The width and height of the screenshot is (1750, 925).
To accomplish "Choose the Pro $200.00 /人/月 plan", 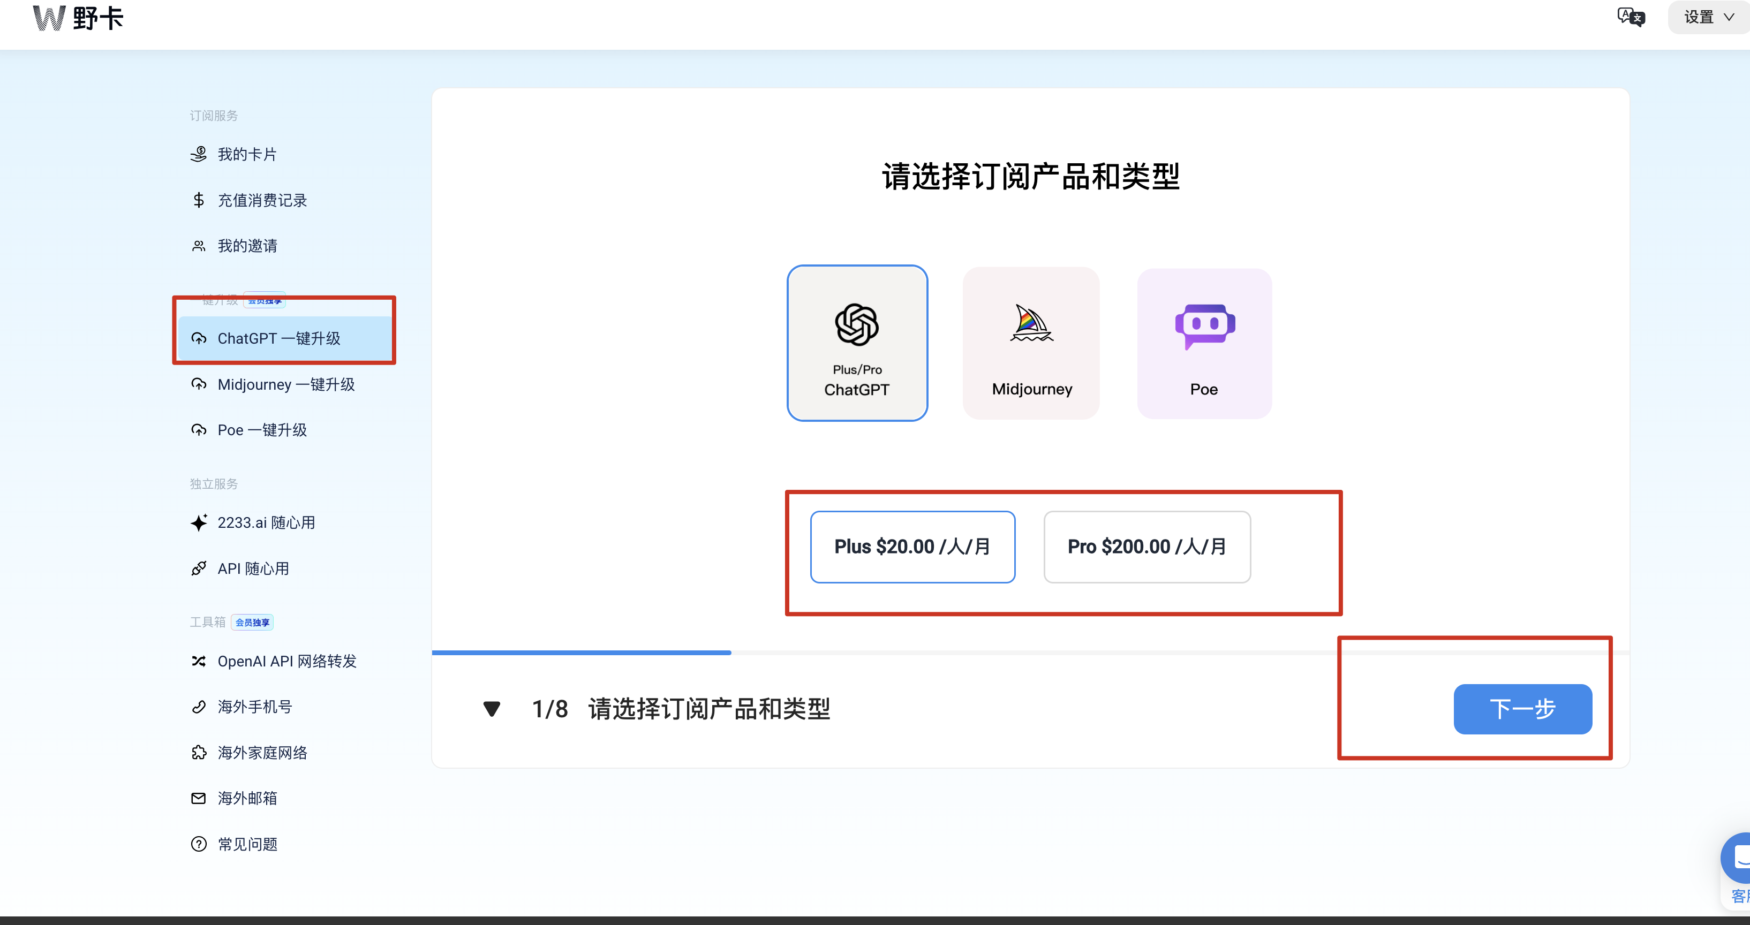I will [1146, 547].
